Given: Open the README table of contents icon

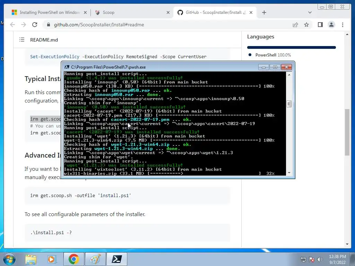Looking at the screenshot, I should pos(22,39).
